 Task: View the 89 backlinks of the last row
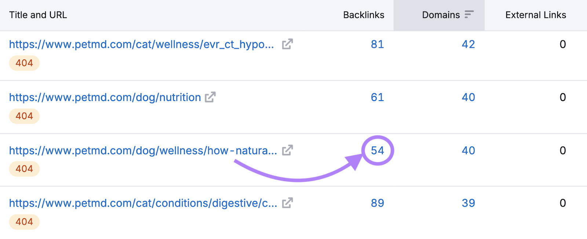pyautogui.click(x=377, y=203)
